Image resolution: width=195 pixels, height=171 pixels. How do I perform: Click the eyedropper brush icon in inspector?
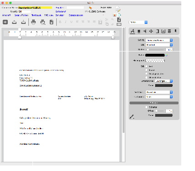[132, 117]
